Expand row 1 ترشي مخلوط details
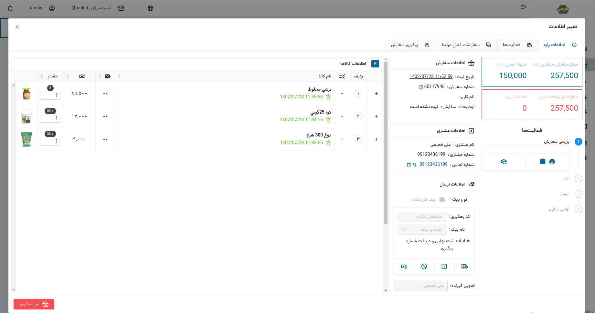Viewport: 595px width, 313px height. [x=376, y=94]
